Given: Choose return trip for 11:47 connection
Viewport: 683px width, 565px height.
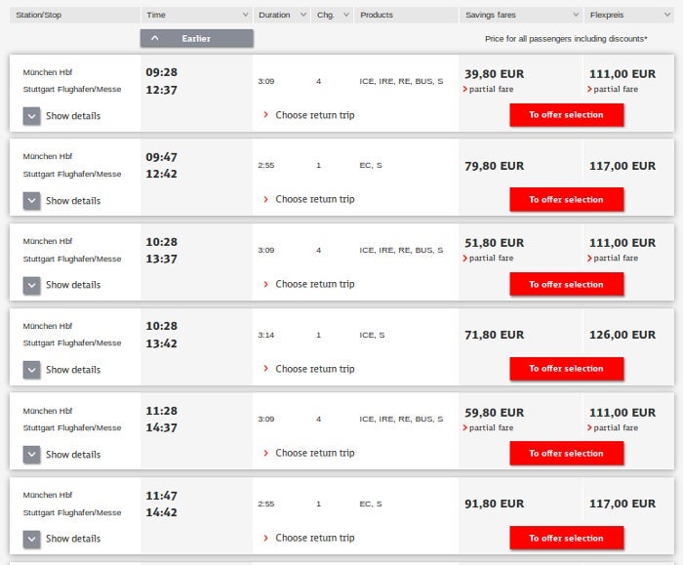Looking at the screenshot, I should click(314, 538).
